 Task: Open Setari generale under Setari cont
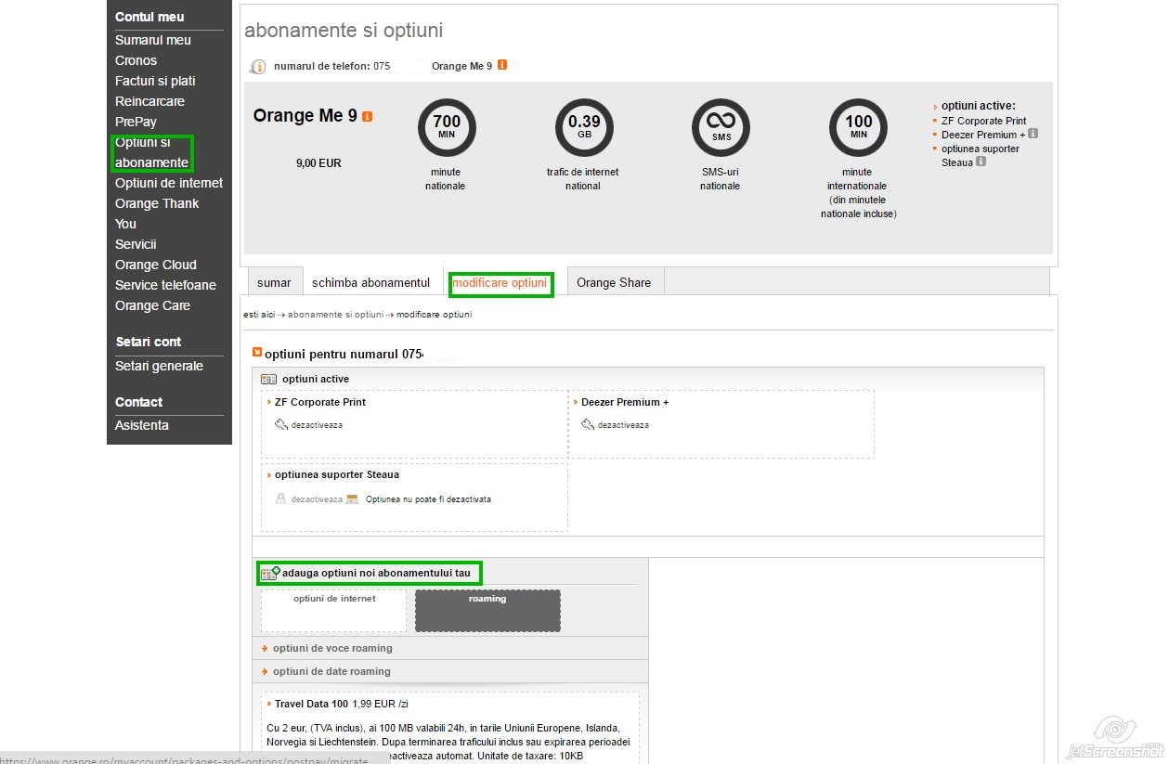click(x=159, y=366)
